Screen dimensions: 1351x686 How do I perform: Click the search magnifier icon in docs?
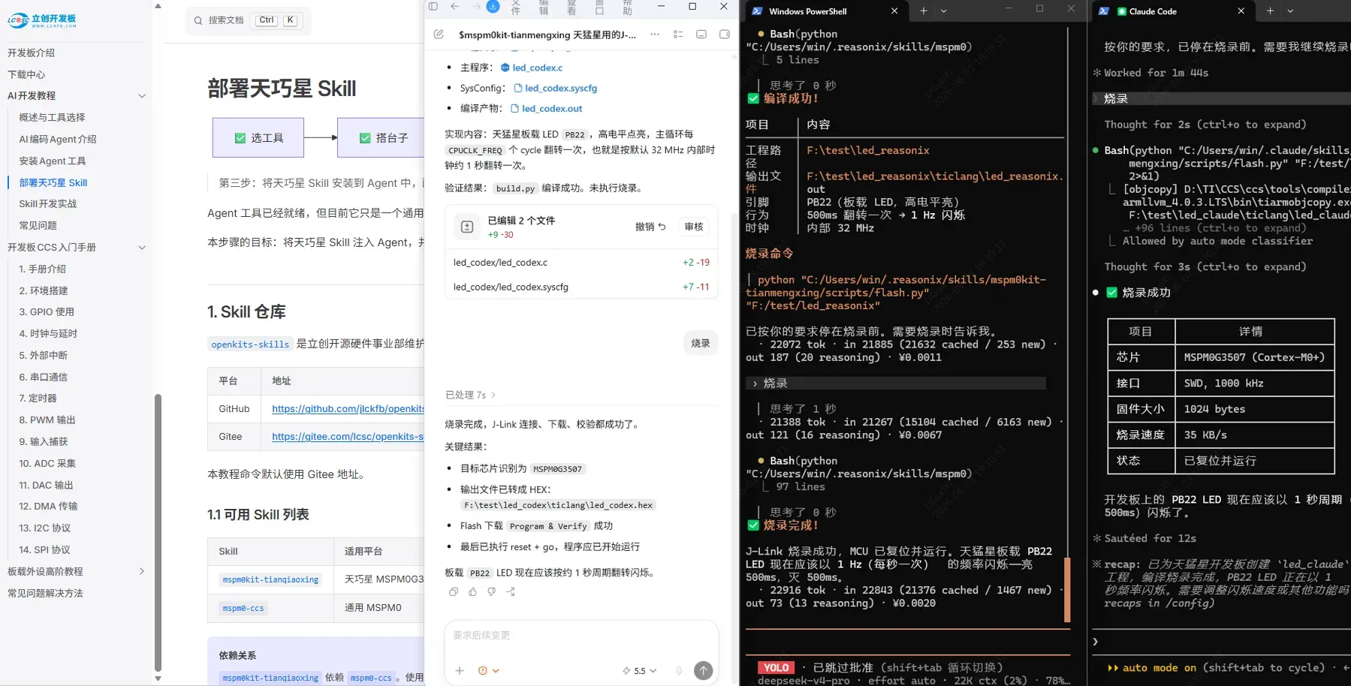tap(198, 20)
